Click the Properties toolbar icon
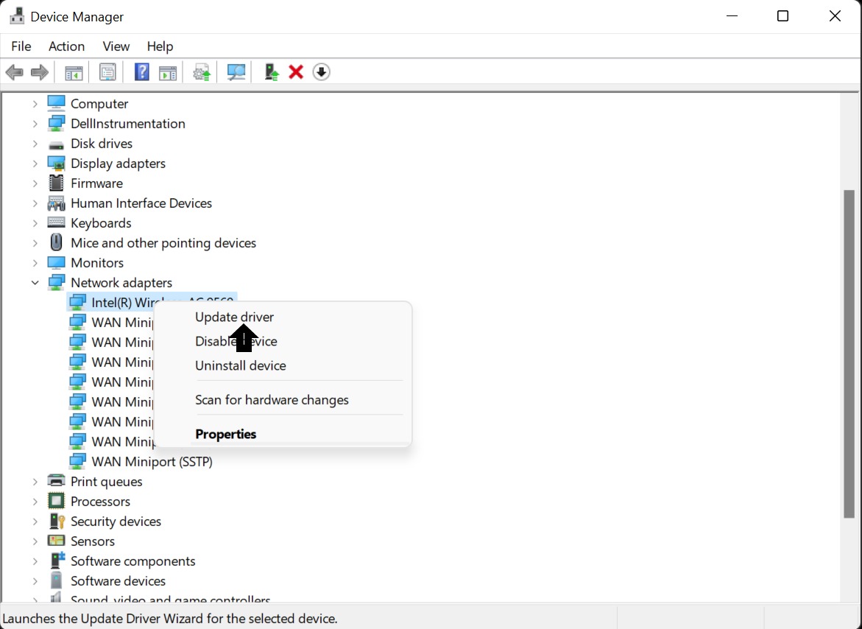Viewport: 862px width, 629px height. 108,72
